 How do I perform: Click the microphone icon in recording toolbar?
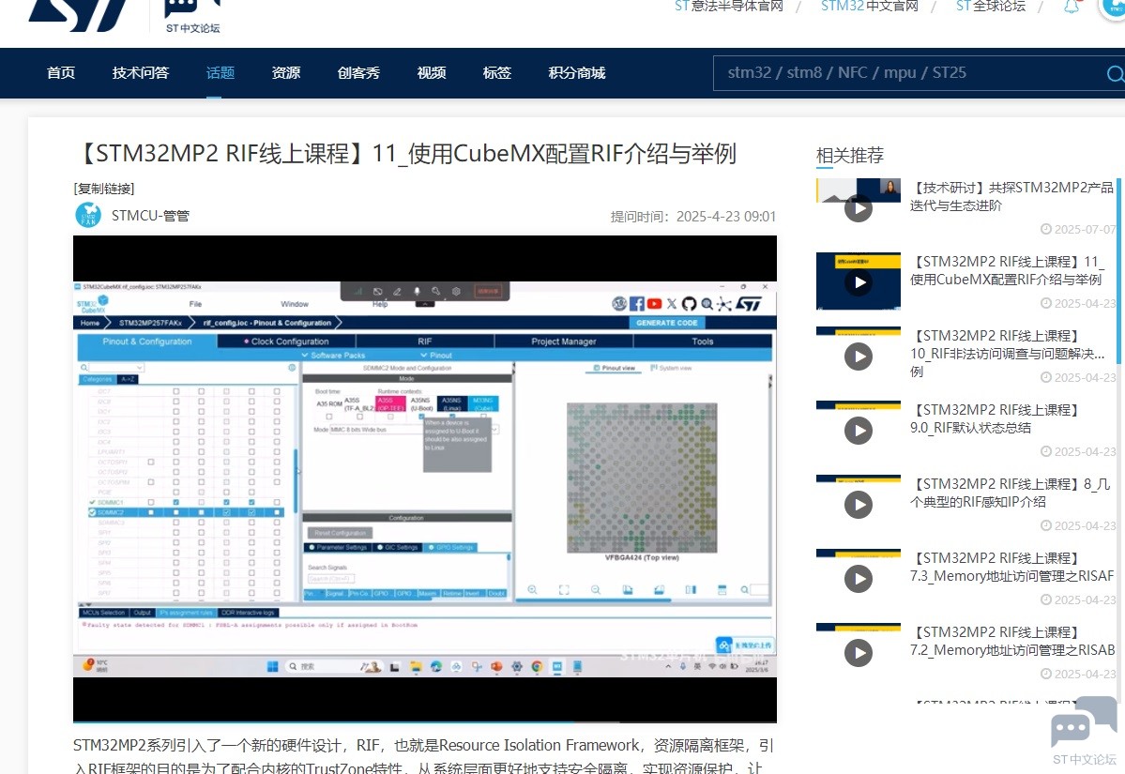click(417, 291)
